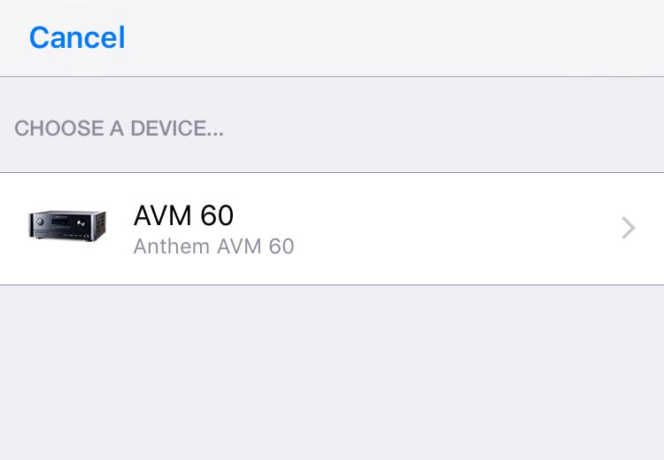Click the section title above the device list
This screenshot has width=664, height=460.
point(119,129)
